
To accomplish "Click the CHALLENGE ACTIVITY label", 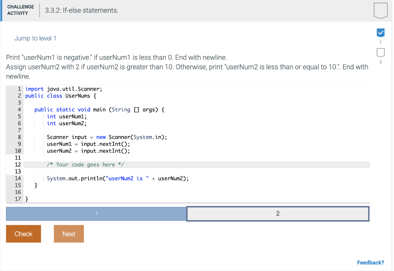I will coord(20,10).
